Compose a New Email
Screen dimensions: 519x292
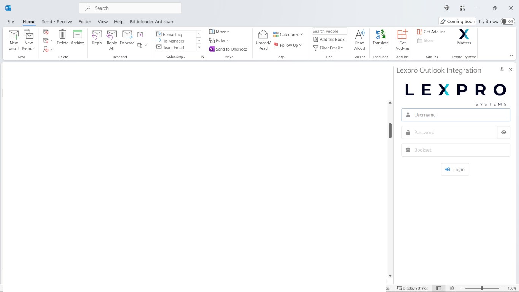pos(14,40)
